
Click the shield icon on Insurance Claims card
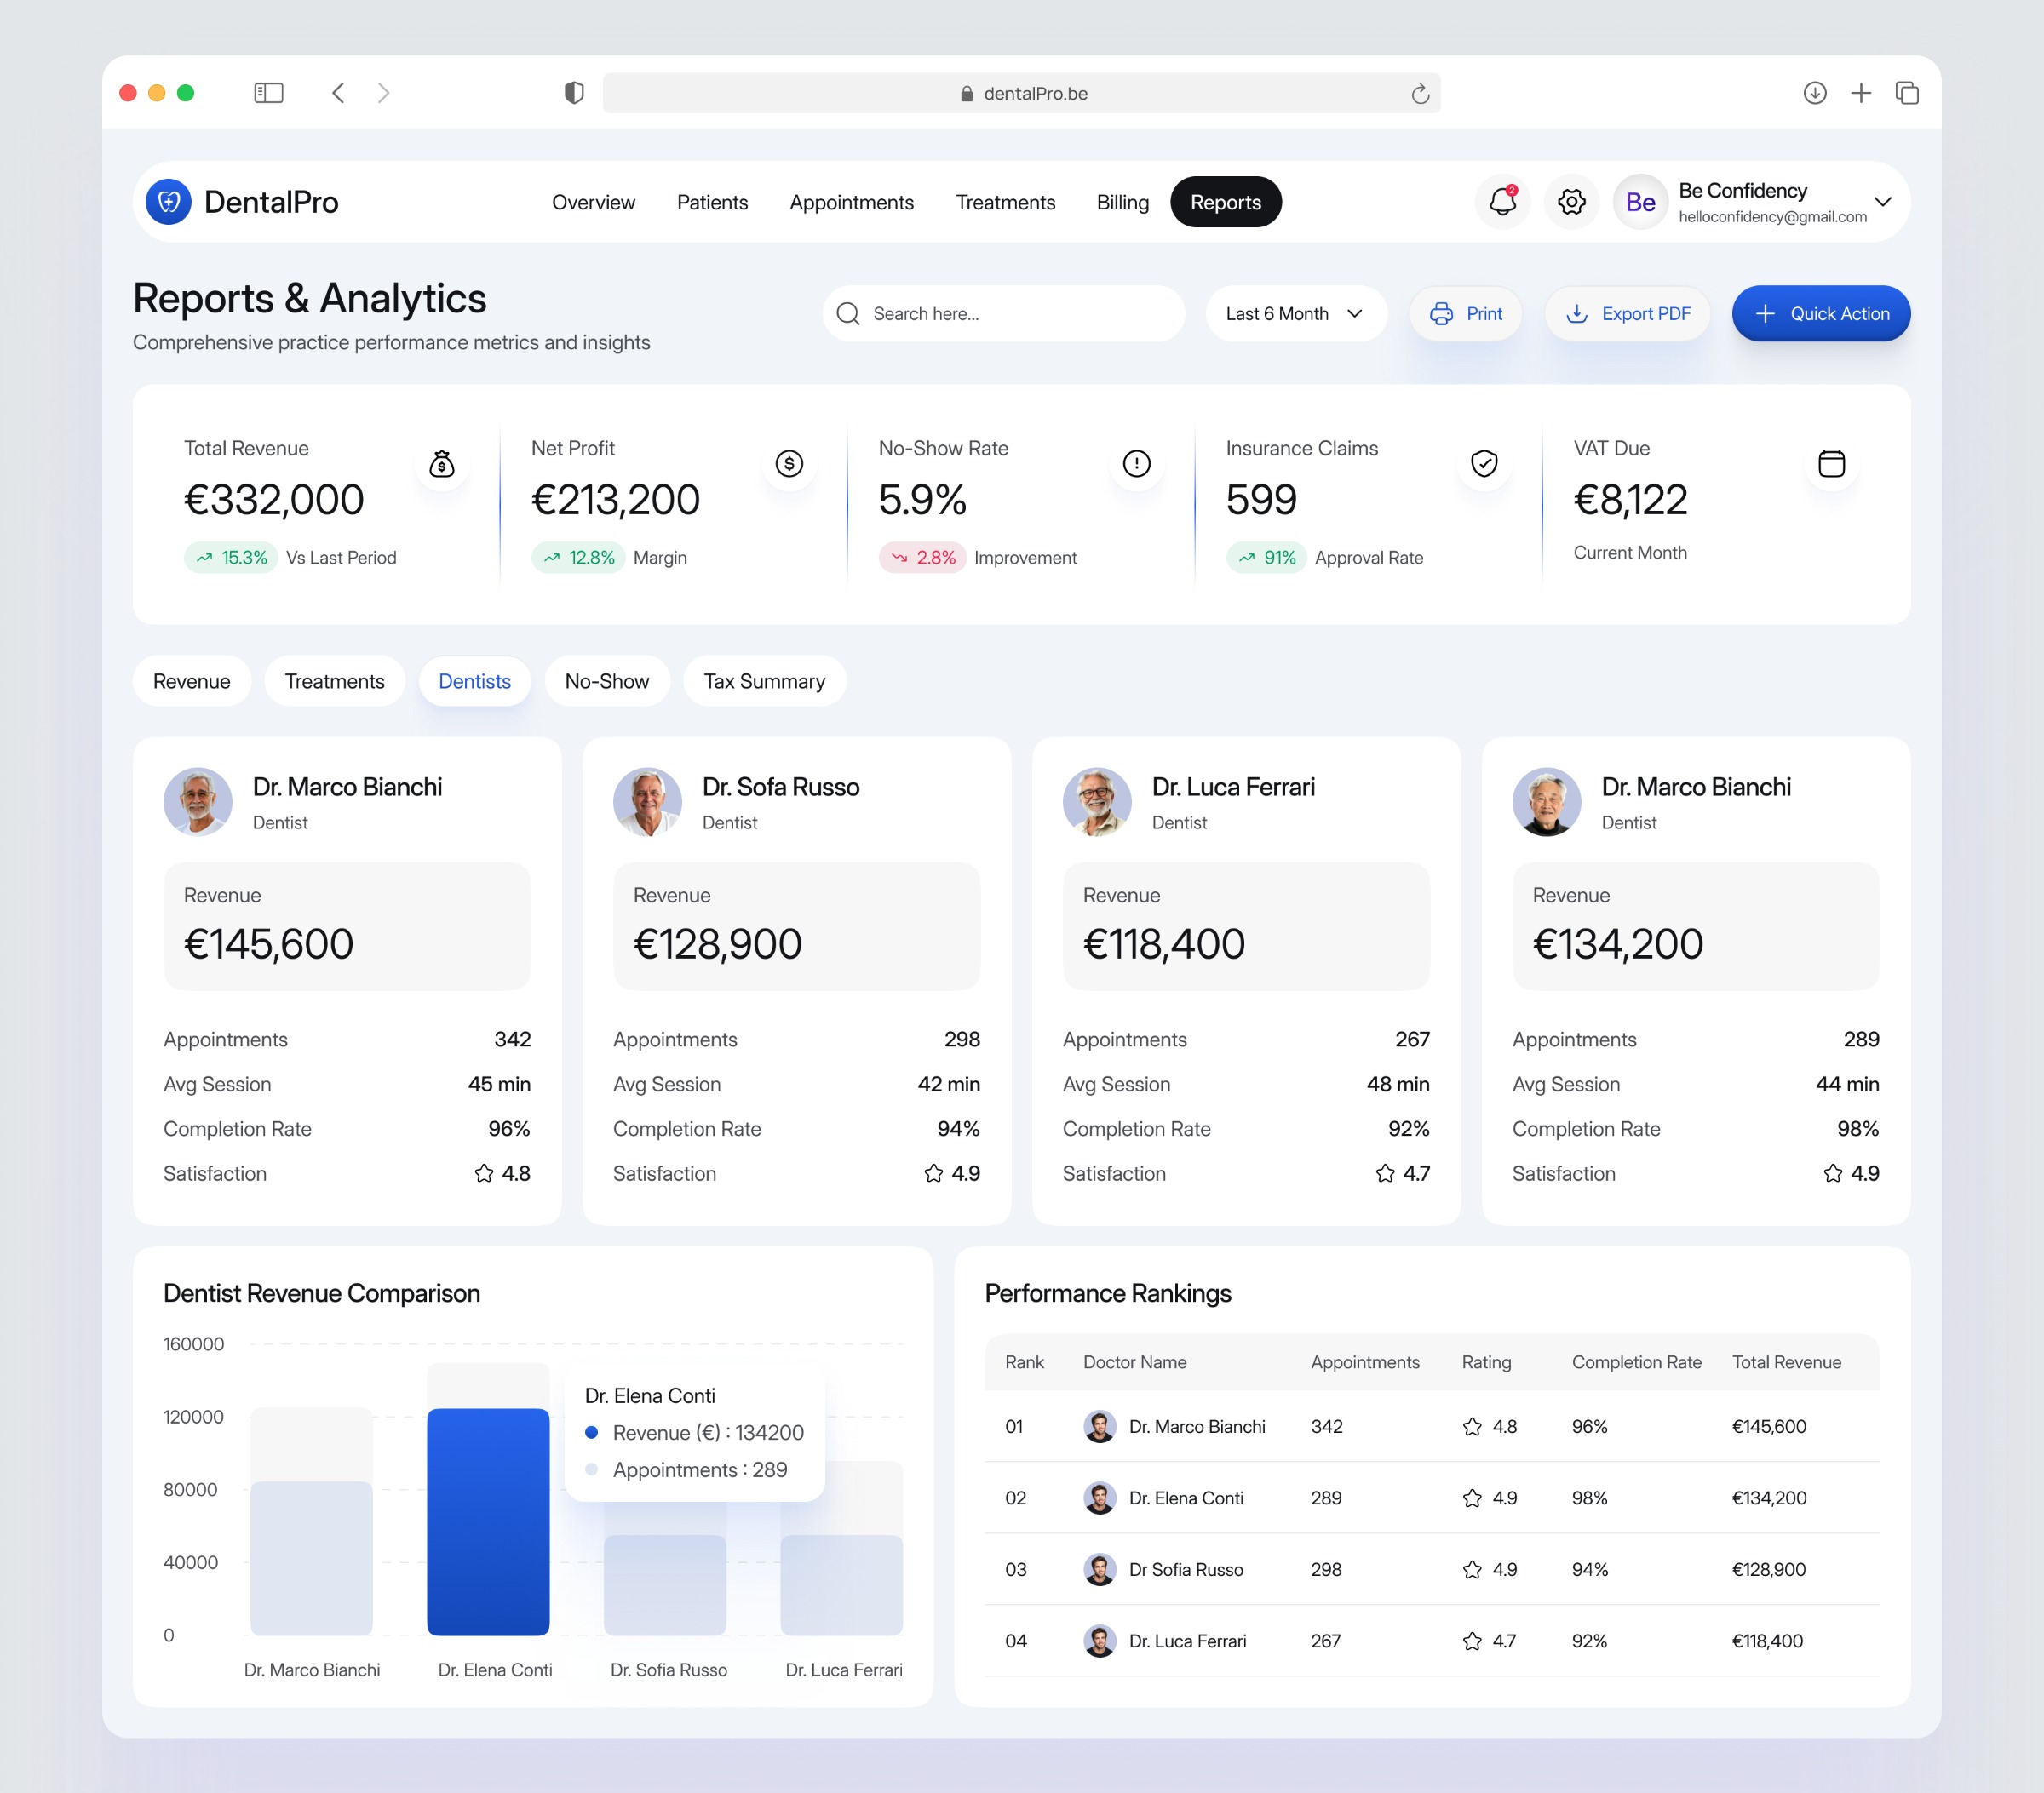[1484, 464]
